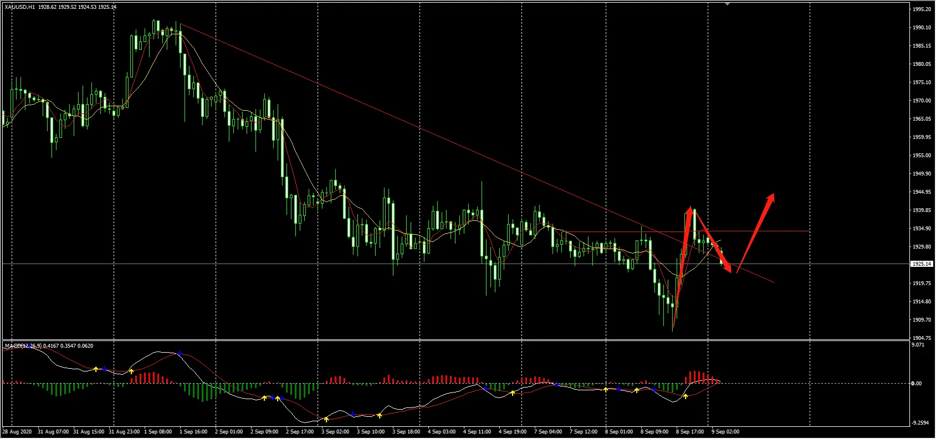Click price scale value 1944.95
Image resolution: width=936 pixels, height=439 pixels.
pyautogui.click(x=922, y=192)
